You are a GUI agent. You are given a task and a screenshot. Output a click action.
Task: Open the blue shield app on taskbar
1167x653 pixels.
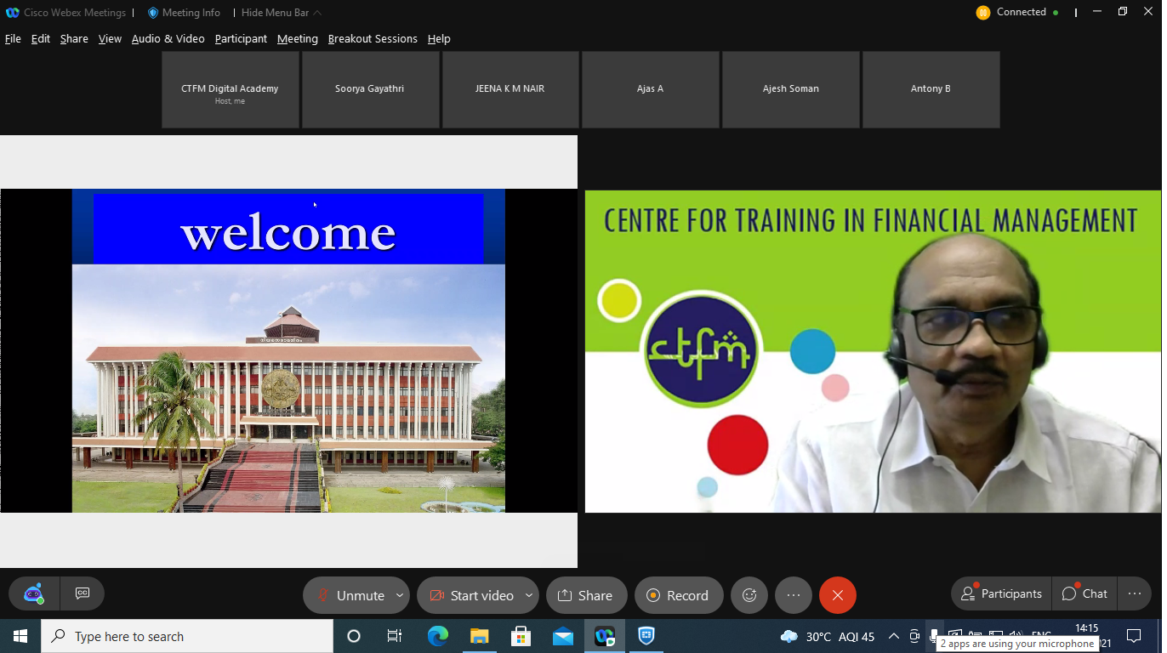click(646, 636)
